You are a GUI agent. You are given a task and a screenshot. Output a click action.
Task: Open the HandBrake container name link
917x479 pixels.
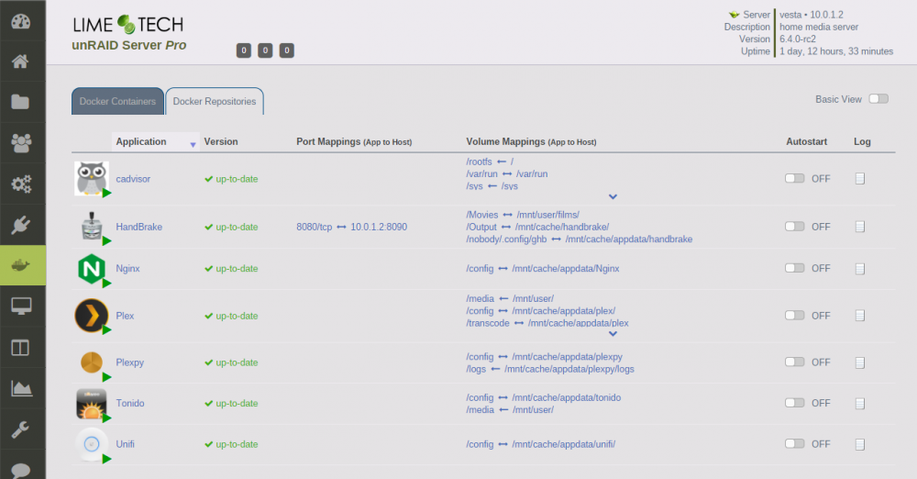pos(139,228)
